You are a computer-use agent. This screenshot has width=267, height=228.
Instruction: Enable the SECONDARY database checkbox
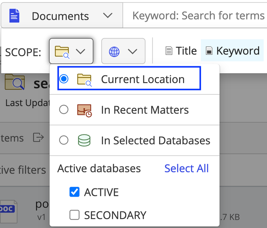coord(74,215)
